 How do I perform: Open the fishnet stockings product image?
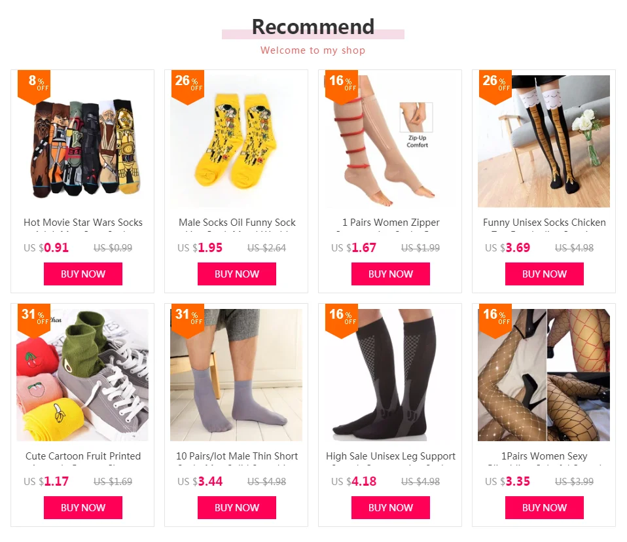[x=544, y=375]
